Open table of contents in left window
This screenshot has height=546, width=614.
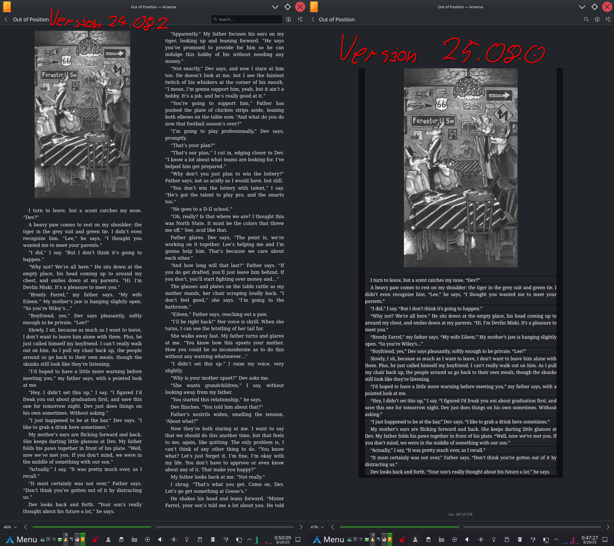[x=300, y=19]
